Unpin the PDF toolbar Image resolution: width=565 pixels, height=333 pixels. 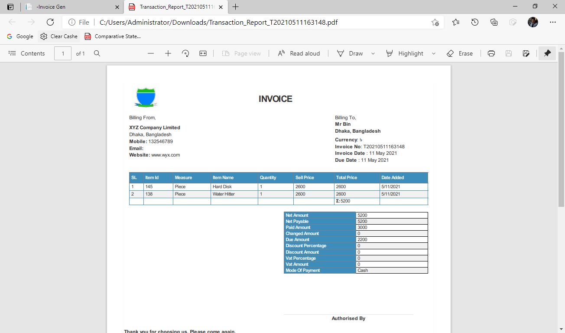(x=547, y=53)
